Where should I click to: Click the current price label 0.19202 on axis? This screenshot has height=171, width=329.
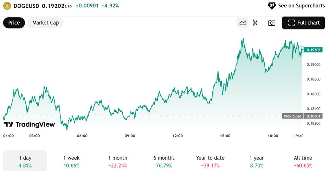313,50
